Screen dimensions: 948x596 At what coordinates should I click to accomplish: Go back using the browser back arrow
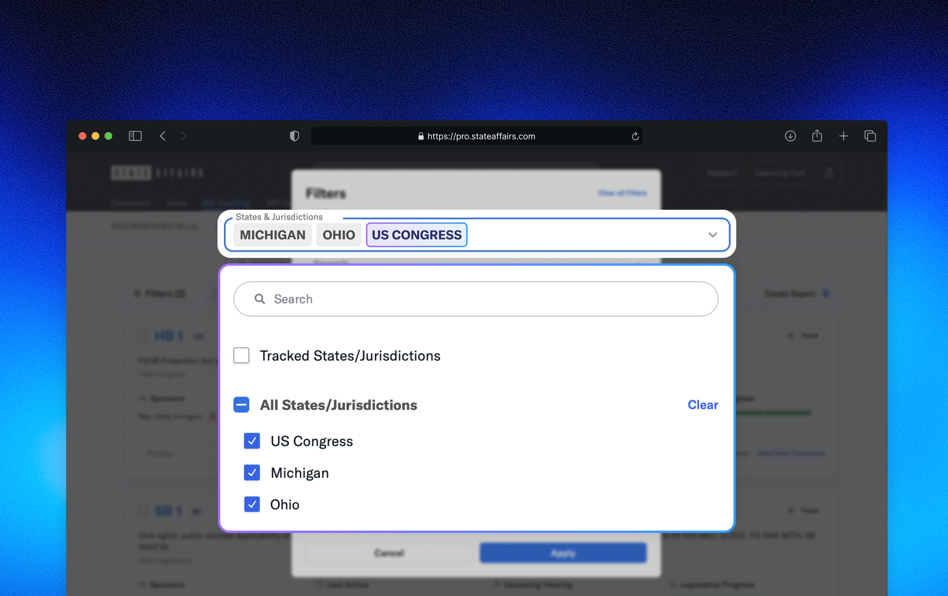tap(163, 136)
